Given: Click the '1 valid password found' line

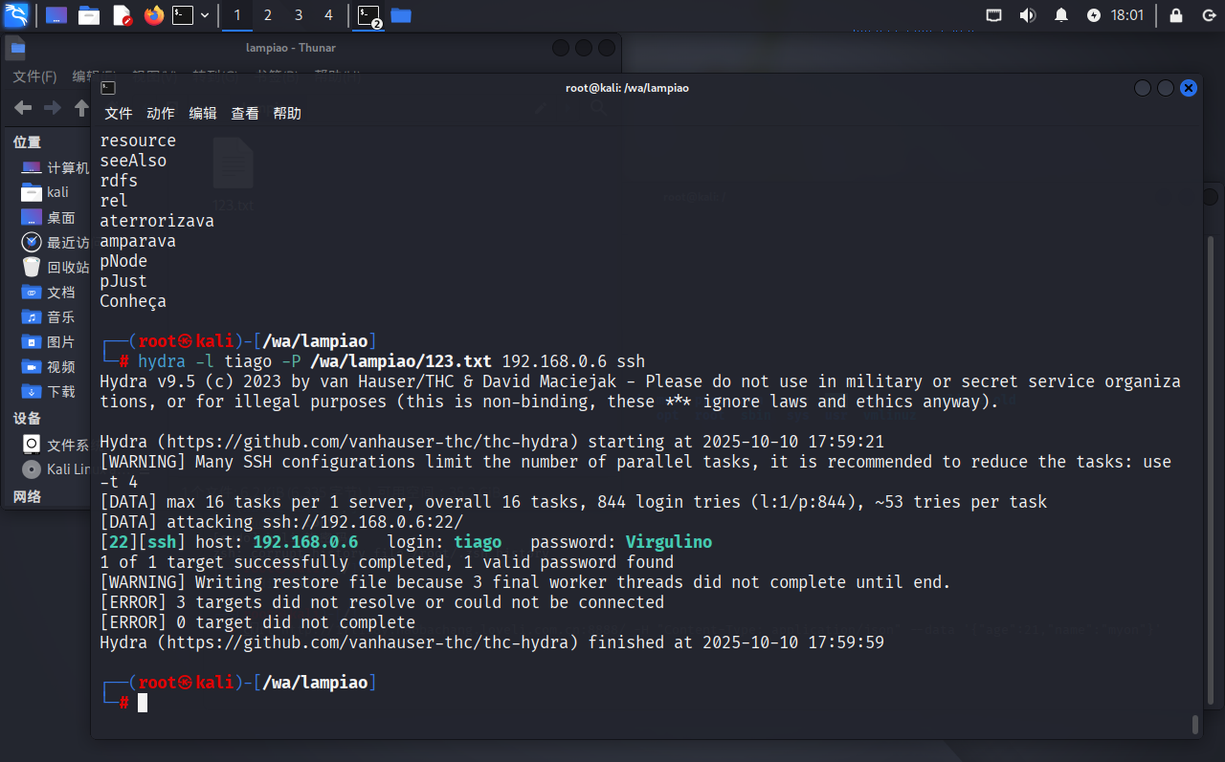Looking at the screenshot, I should coord(387,562).
